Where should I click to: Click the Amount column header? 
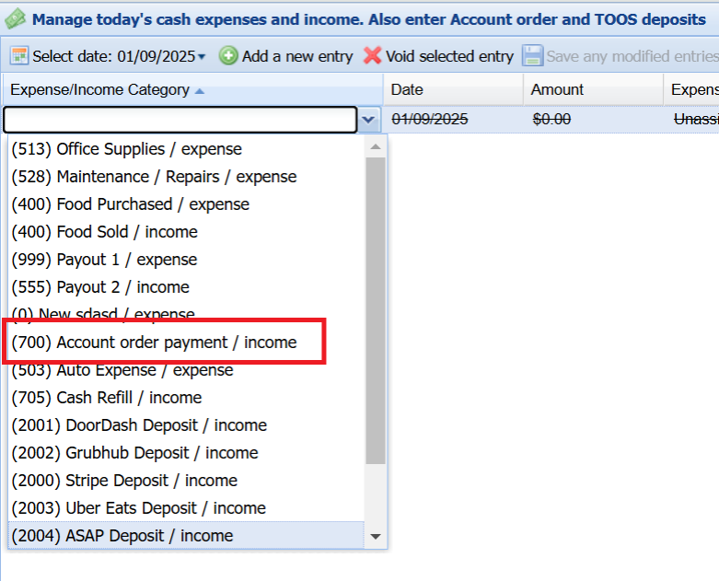557,90
